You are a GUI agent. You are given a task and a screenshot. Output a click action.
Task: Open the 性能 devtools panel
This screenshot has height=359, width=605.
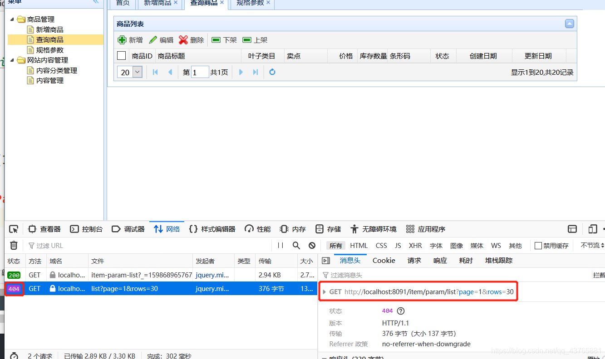coord(258,229)
